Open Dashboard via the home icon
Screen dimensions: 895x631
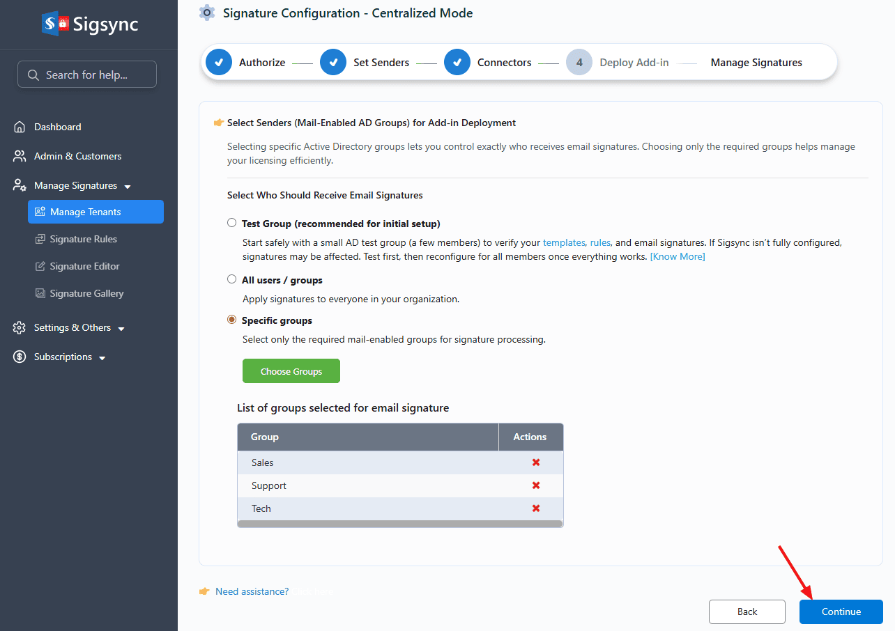[20, 127]
